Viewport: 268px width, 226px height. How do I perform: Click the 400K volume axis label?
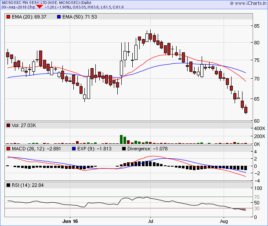(x=260, y=128)
